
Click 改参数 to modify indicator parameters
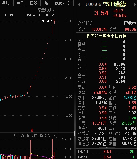(19, 136)
